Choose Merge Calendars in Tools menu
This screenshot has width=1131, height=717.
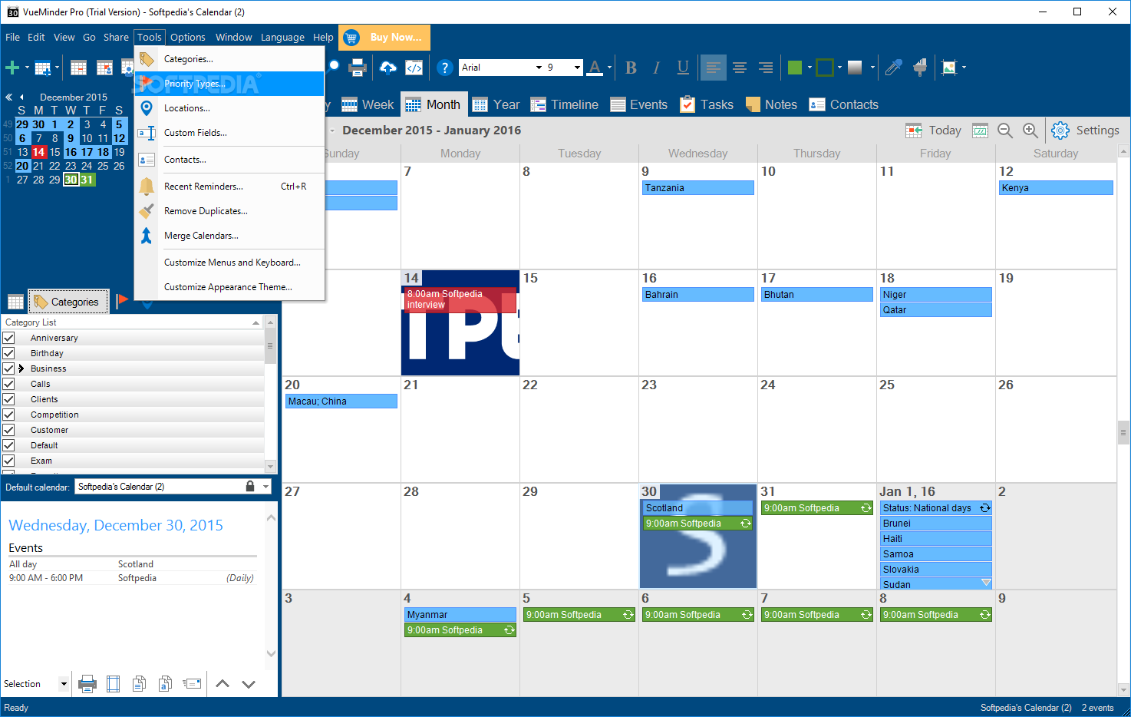coord(229,236)
